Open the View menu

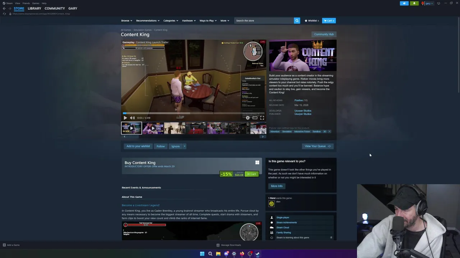(x=17, y=3)
